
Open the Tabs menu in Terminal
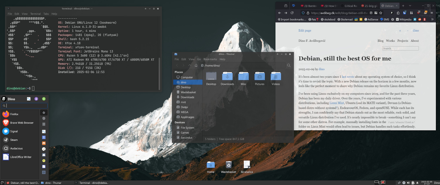pyautogui.click(x=46, y=14)
